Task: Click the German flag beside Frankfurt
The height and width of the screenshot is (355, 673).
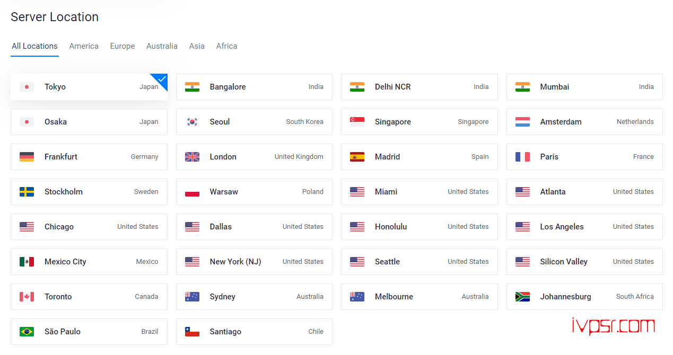Action: coord(27,157)
